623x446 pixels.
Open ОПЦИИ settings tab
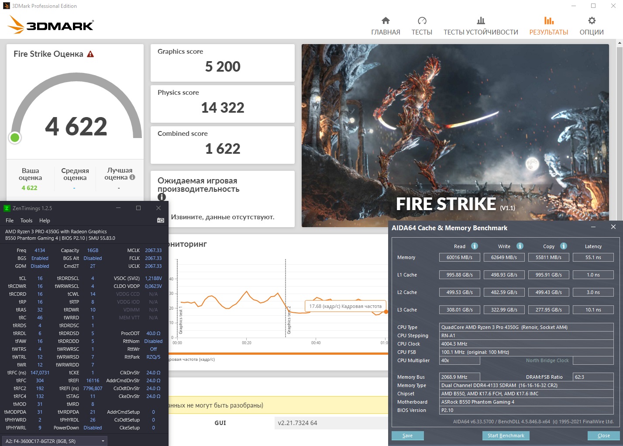(x=592, y=26)
